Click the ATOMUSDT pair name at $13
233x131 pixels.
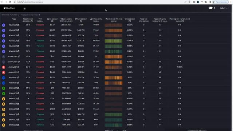[x=13, y=56]
